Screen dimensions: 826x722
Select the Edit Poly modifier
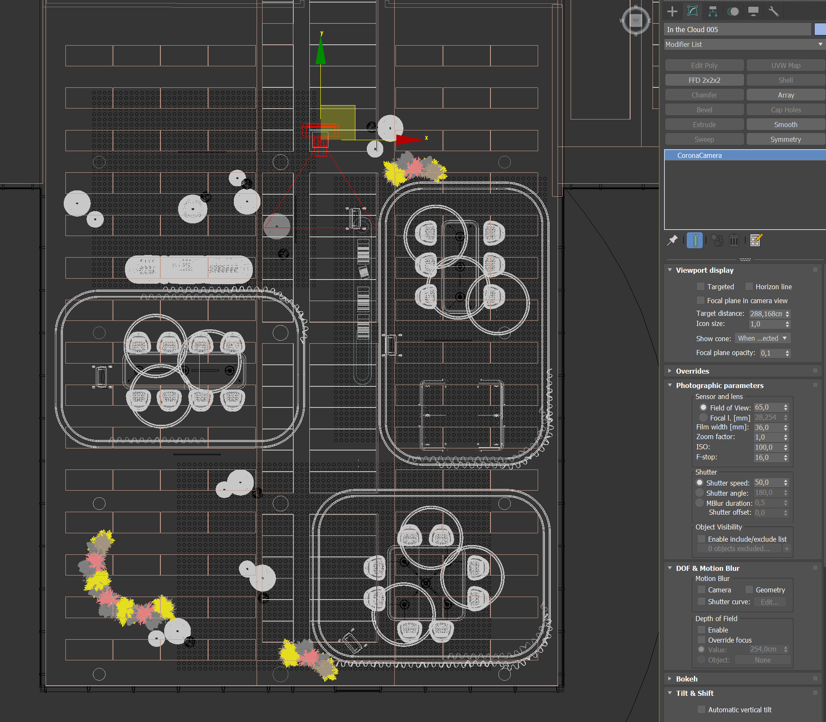704,65
